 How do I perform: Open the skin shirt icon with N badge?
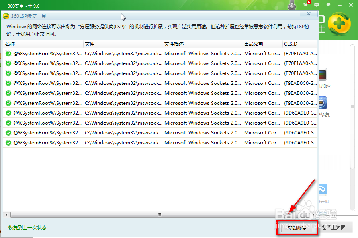(306, 4)
